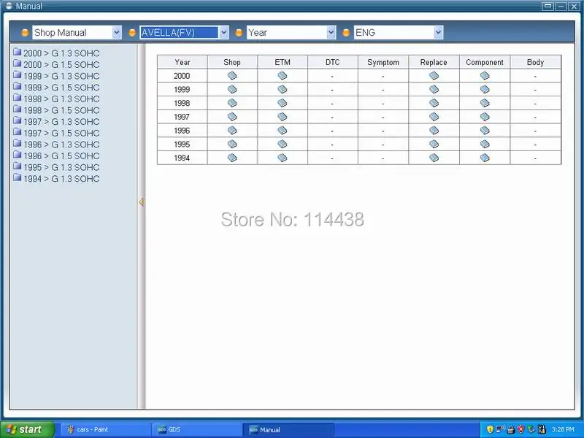The height and width of the screenshot is (438, 584).
Task: Click the 3:28 PM system clock
Action: [x=563, y=429]
